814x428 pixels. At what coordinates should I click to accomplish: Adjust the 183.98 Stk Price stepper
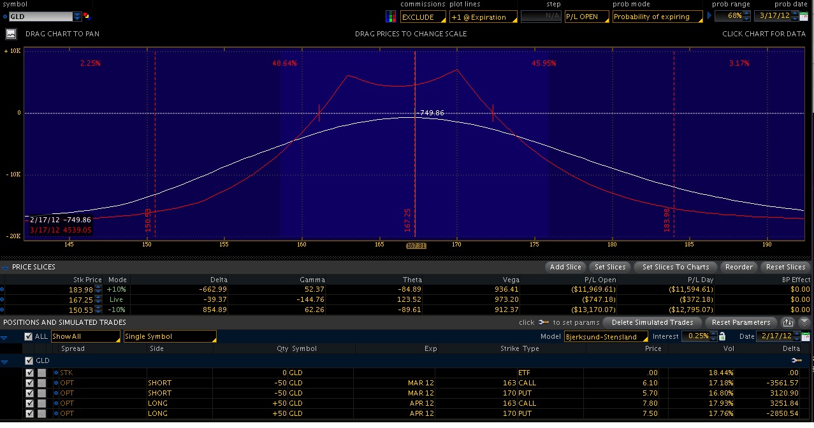pyautogui.click(x=98, y=290)
